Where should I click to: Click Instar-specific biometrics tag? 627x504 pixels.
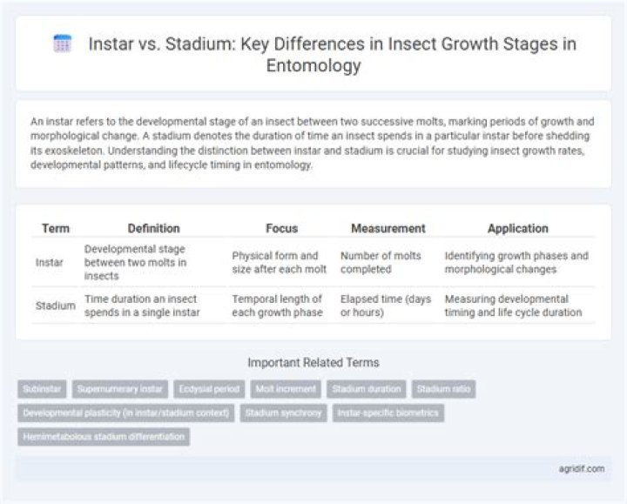click(x=388, y=413)
